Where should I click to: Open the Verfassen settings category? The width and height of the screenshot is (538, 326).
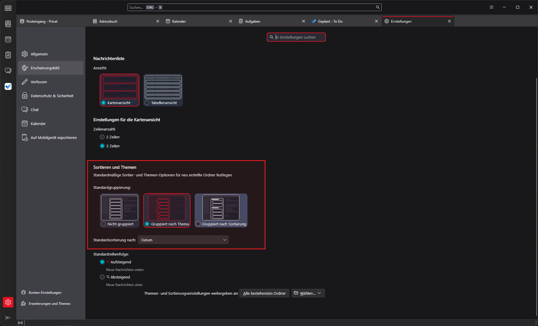[x=51, y=82]
